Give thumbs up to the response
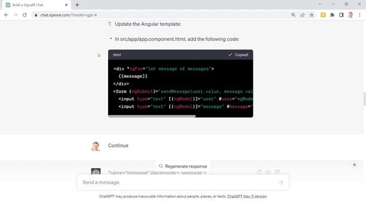This screenshot has height=206, width=366. click(x=268, y=172)
